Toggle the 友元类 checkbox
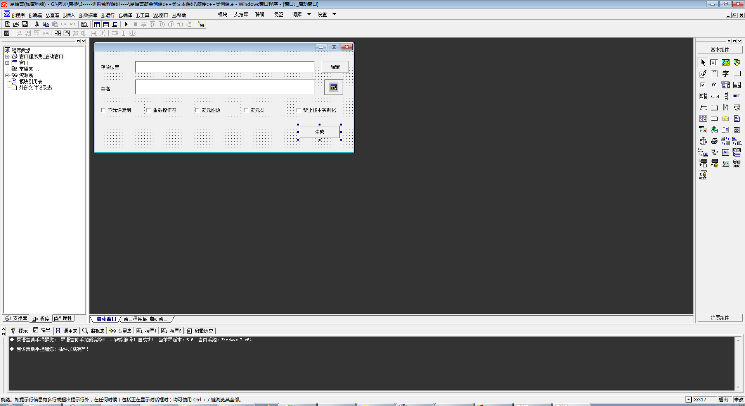Screen dimensions: 745x406 (246, 110)
